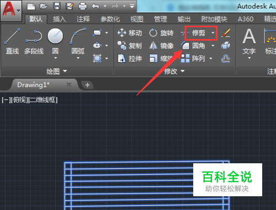
Task: Activate the 拉伸 stretch command
Action: pos(130,59)
